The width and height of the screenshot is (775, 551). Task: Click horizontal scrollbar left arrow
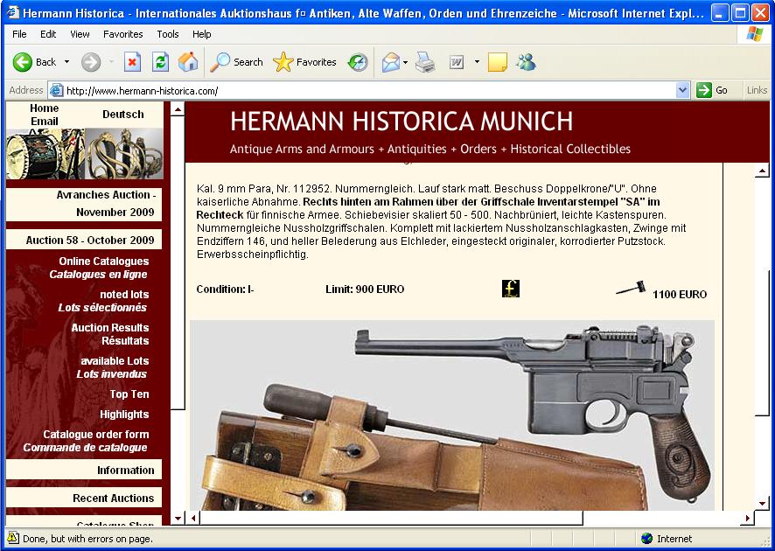tap(193, 518)
